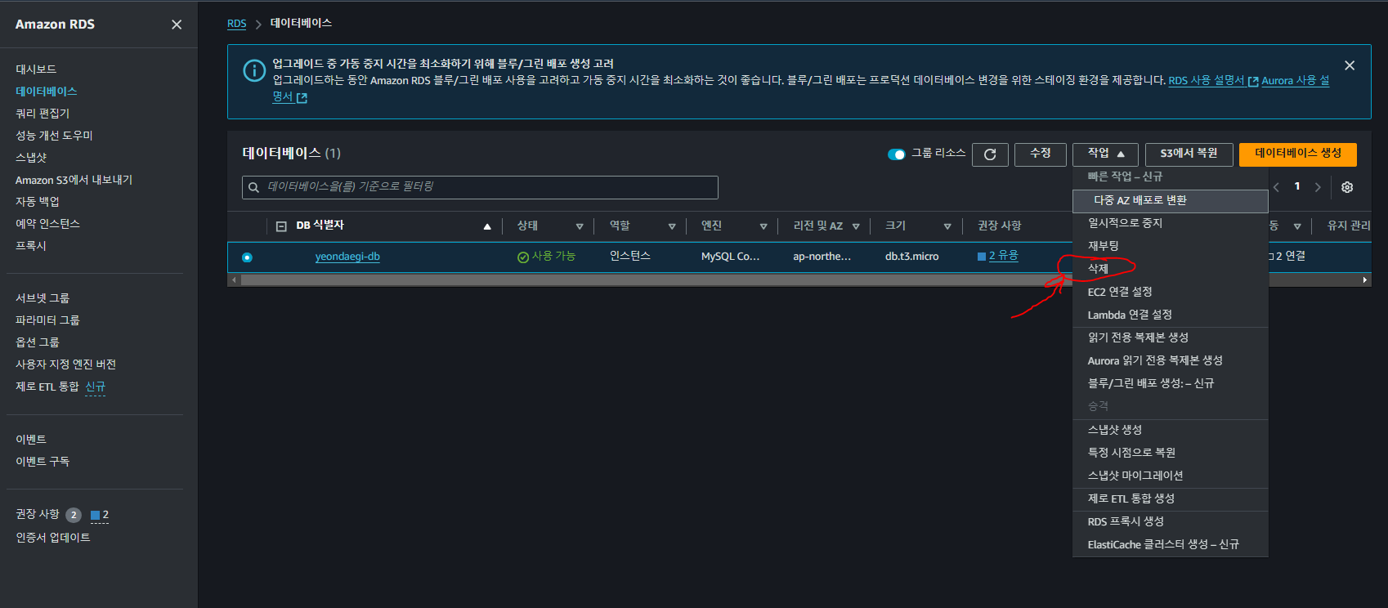This screenshot has height=608, width=1388.
Task: Open the RDS 사용 설명서 link
Action: point(1213,81)
